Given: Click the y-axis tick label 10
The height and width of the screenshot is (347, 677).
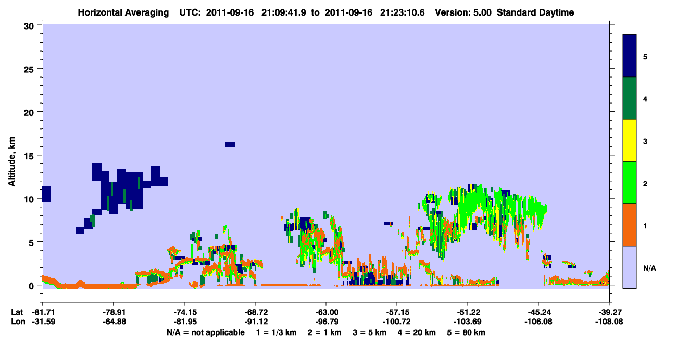Looking at the screenshot, I should click(30, 199).
